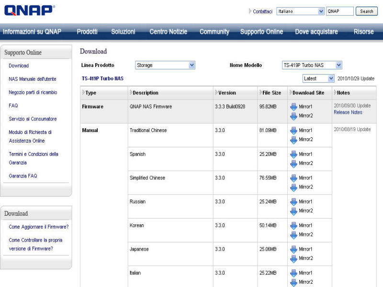Image resolution: width=383 pixels, height=287 pixels.
Task: Go to Dove acquistare in the navigation bar
Action: pos(316,32)
